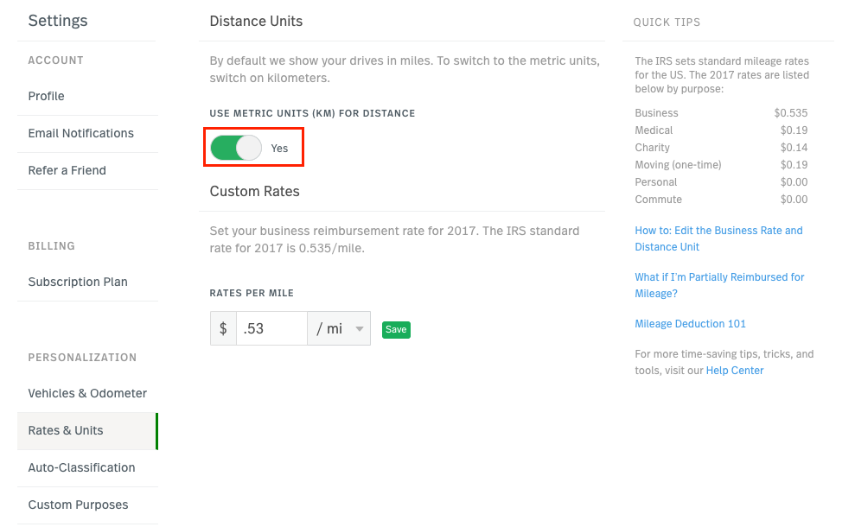
Task: Select Vehicles & Odometer in sidebar
Action: click(x=88, y=393)
